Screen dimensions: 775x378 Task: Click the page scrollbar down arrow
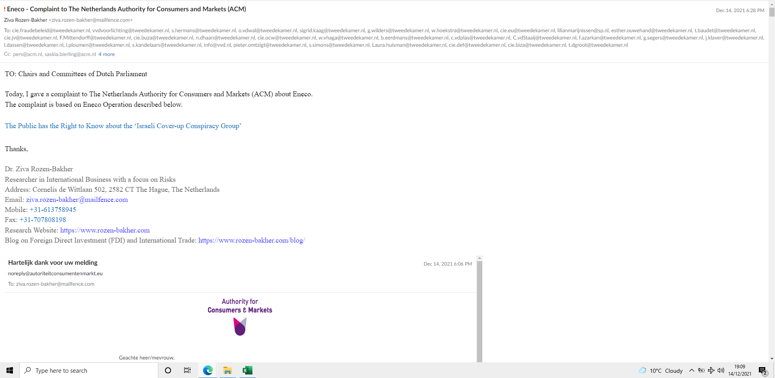pyautogui.click(x=772, y=359)
